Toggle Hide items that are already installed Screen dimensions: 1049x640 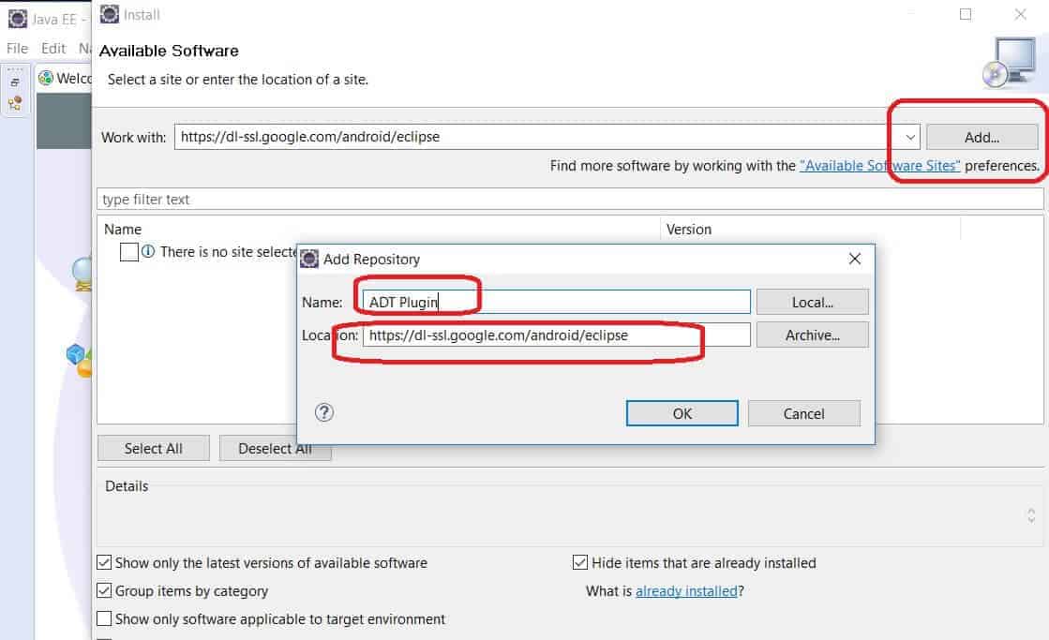pyautogui.click(x=580, y=562)
